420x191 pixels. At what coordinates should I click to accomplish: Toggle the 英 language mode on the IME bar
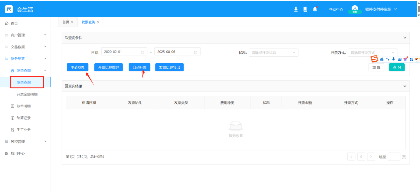coord(382,59)
